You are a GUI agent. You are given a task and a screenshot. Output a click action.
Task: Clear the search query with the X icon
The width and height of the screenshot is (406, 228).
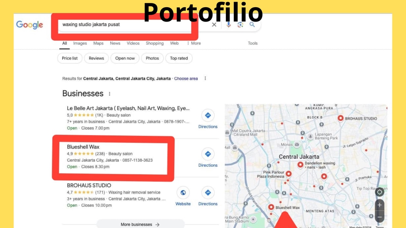click(x=214, y=24)
